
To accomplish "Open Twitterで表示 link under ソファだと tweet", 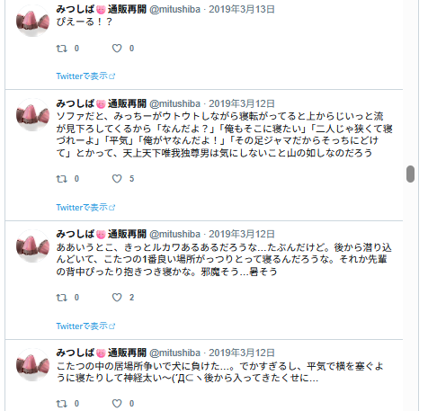I will pos(85,207).
